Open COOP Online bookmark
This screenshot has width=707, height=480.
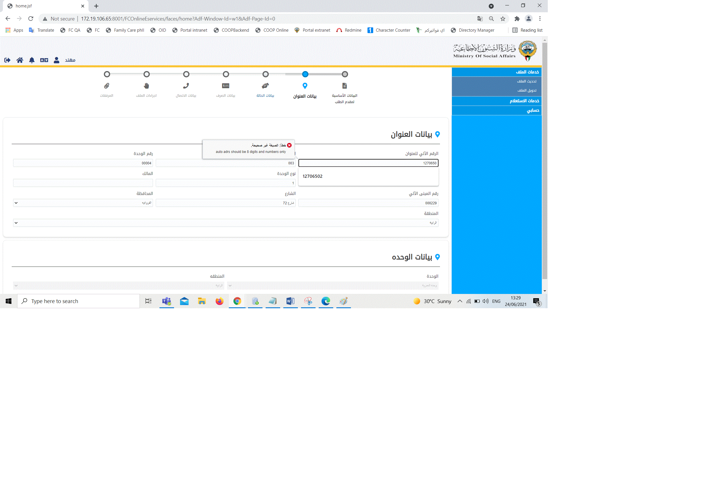(272, 30)
